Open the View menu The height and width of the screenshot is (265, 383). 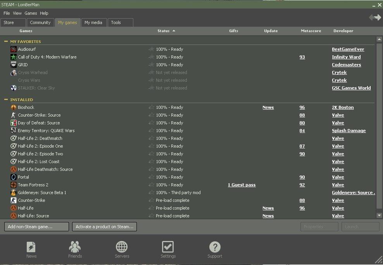pyautogui.click(x=17, y=13)
